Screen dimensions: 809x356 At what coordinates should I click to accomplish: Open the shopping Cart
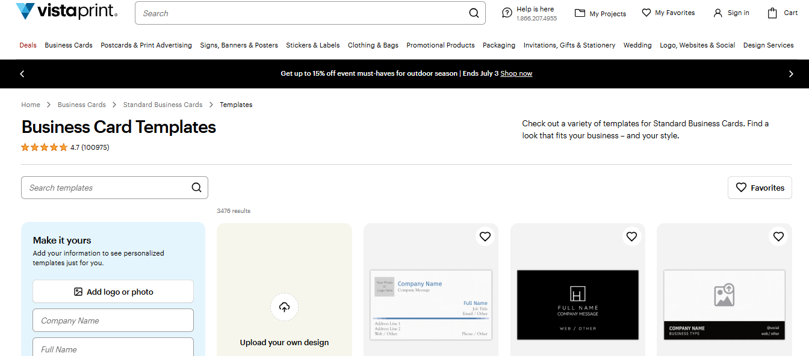773,13
